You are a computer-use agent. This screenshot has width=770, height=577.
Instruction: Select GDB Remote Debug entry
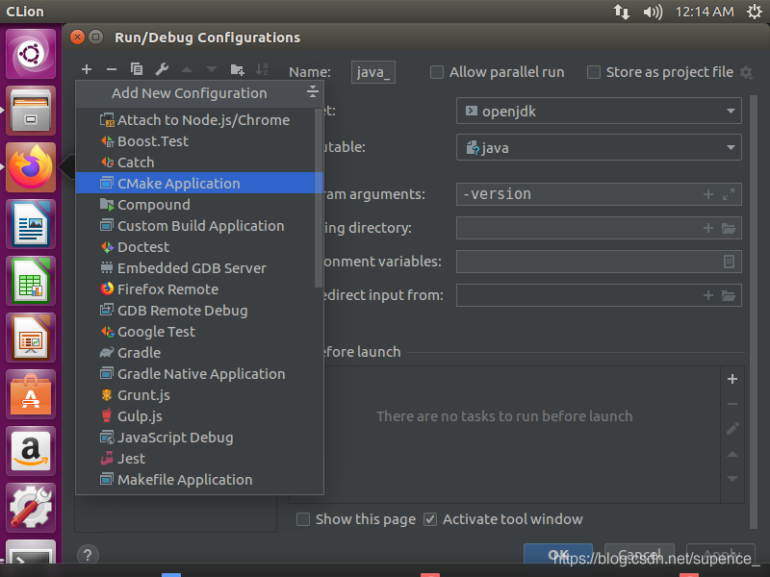pyautogui.click(x=199, y=310)
